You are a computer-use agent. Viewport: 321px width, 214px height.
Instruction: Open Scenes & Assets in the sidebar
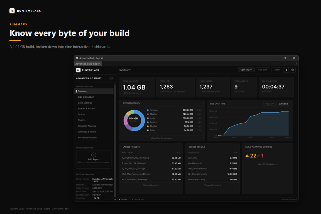tap(94, 109)
